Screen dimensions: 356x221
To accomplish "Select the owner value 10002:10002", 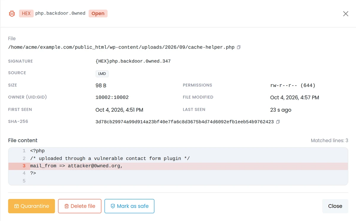I will tap(112, 97).
